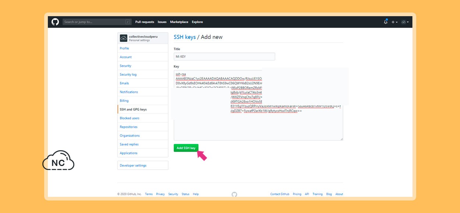
Task: Open the Status footer link
Action: pos(185,194)
